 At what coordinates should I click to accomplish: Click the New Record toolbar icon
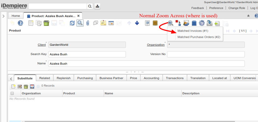coord(31,23)
